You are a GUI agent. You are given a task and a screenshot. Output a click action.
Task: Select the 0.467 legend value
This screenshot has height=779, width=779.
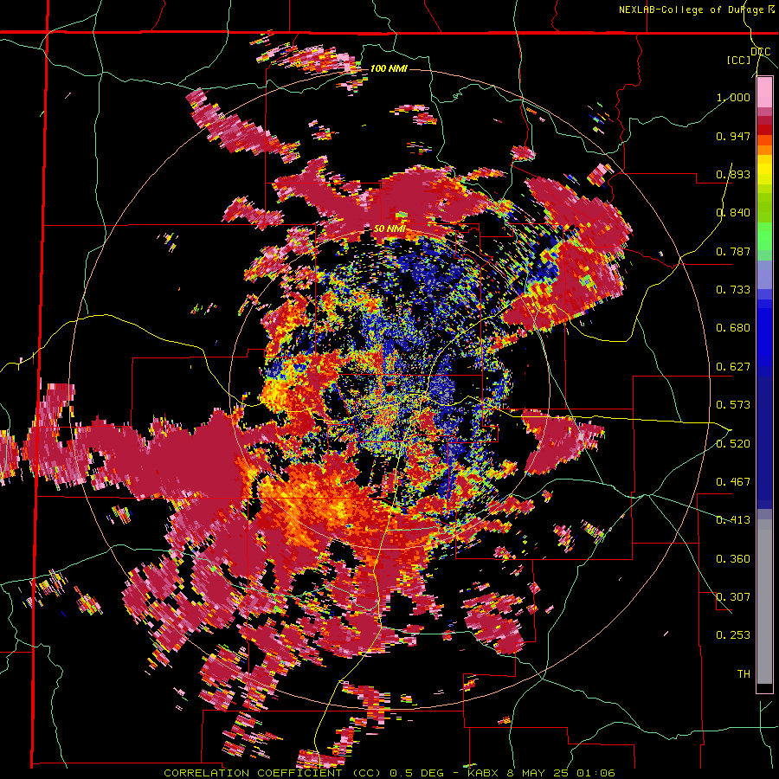point(733,482)
